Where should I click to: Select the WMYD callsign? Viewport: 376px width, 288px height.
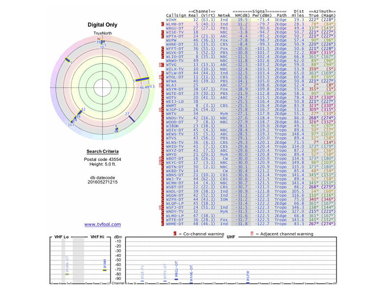(x=171, y=154)
